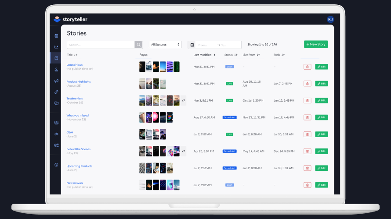Click the From date field

pyautogui.click(x=206, y=45)
